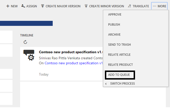Click the Srinivas Rao Pittla Venkata created text
The width and height of the screenshot is (170, 112).
click(x=71, y=58)
